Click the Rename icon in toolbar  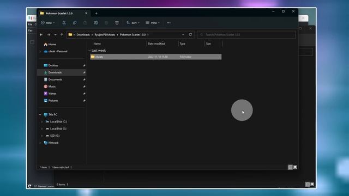coord(96,23)
